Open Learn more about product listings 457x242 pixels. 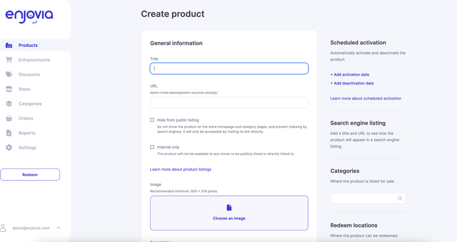coord(181,169)
